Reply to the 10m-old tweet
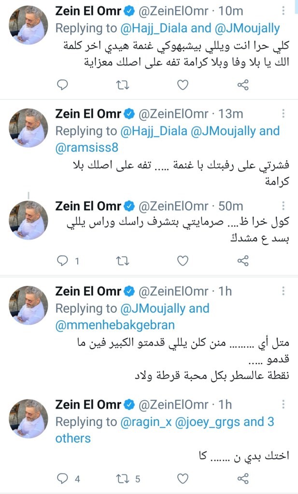Image resolution: width=298 pixels, height=494 pixels. (x=62, y=85)
